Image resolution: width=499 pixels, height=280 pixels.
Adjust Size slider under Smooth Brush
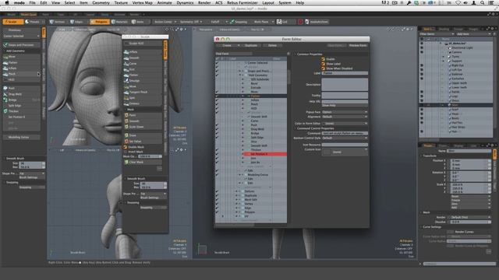click(32, 163)
